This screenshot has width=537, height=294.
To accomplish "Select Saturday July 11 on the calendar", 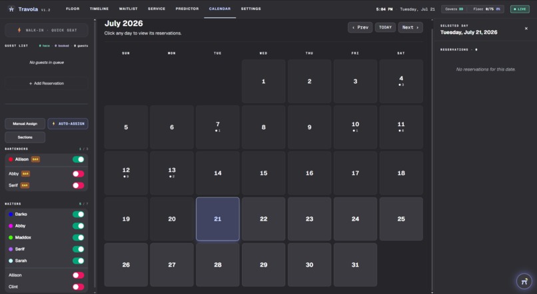I will [x=401, y=127].
